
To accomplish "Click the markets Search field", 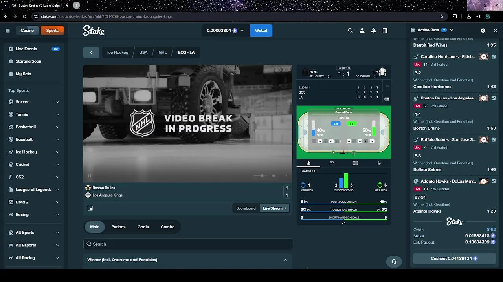I will pos(188,244).
